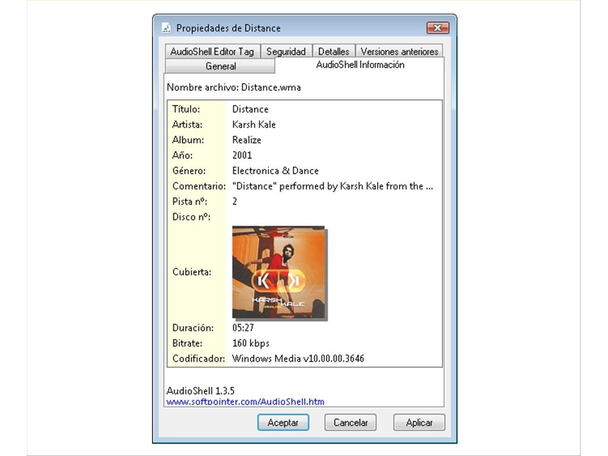
Task: Click the duration value "05:27"
Action: (x=243, y=328)
